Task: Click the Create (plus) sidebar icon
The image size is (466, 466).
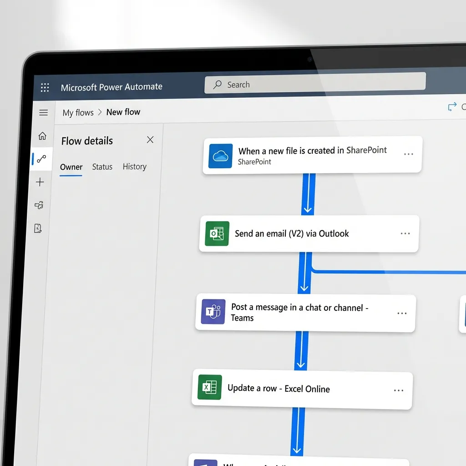Action: (x=40, y=182)
